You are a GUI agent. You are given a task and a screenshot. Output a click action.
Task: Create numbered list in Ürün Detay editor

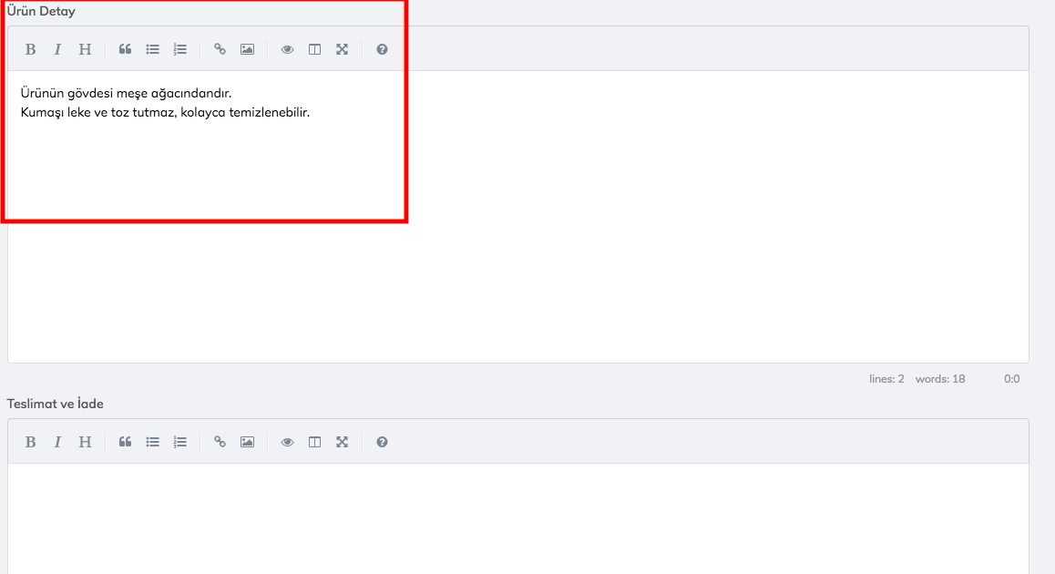pyautogui.click(x=179, y=49)
